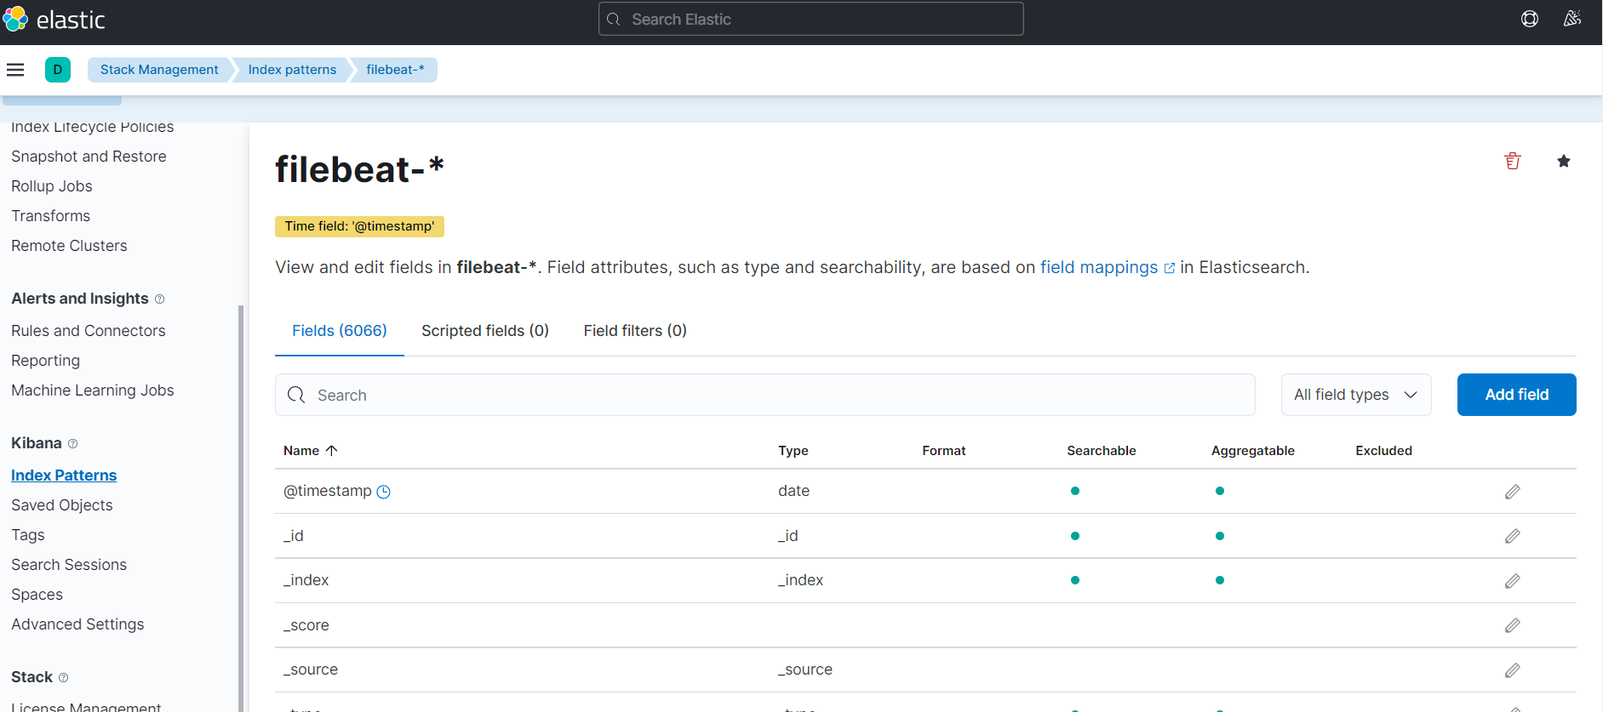The width and height of the screenshot is (1603, 712).
Task: Set default index pattern with star icon
Action: (1564, 162)
